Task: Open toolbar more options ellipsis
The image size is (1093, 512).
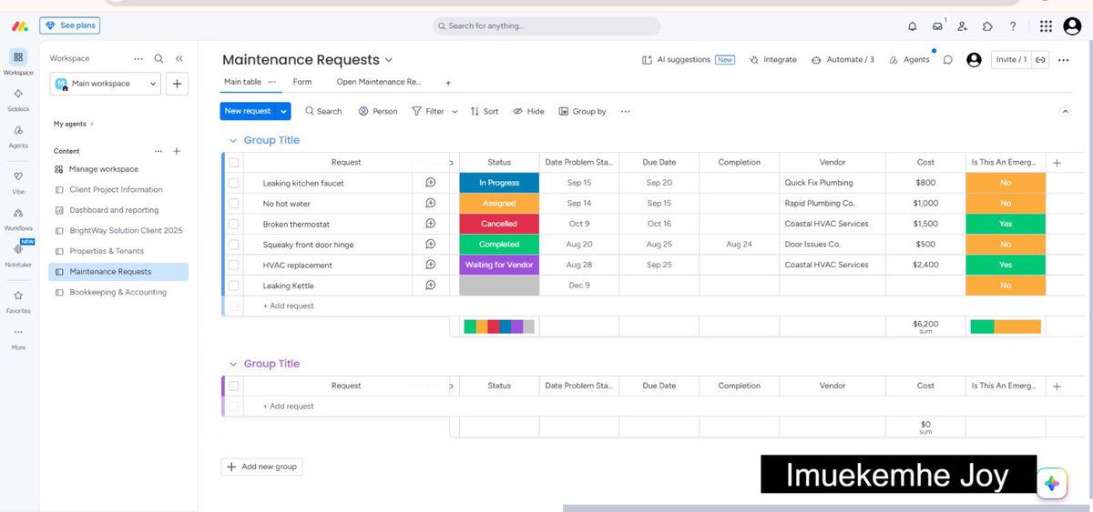Action: click(625, 111)
